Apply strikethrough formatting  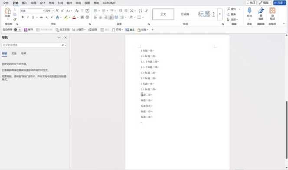(41, 17)
